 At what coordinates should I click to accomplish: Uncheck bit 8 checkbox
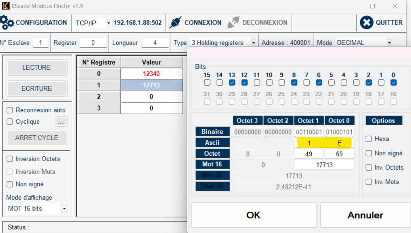pyautogui.click(x=294, y=83)
